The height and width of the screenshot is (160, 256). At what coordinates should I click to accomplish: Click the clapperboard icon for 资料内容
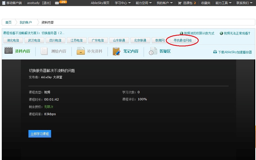(x=9, y=51)
